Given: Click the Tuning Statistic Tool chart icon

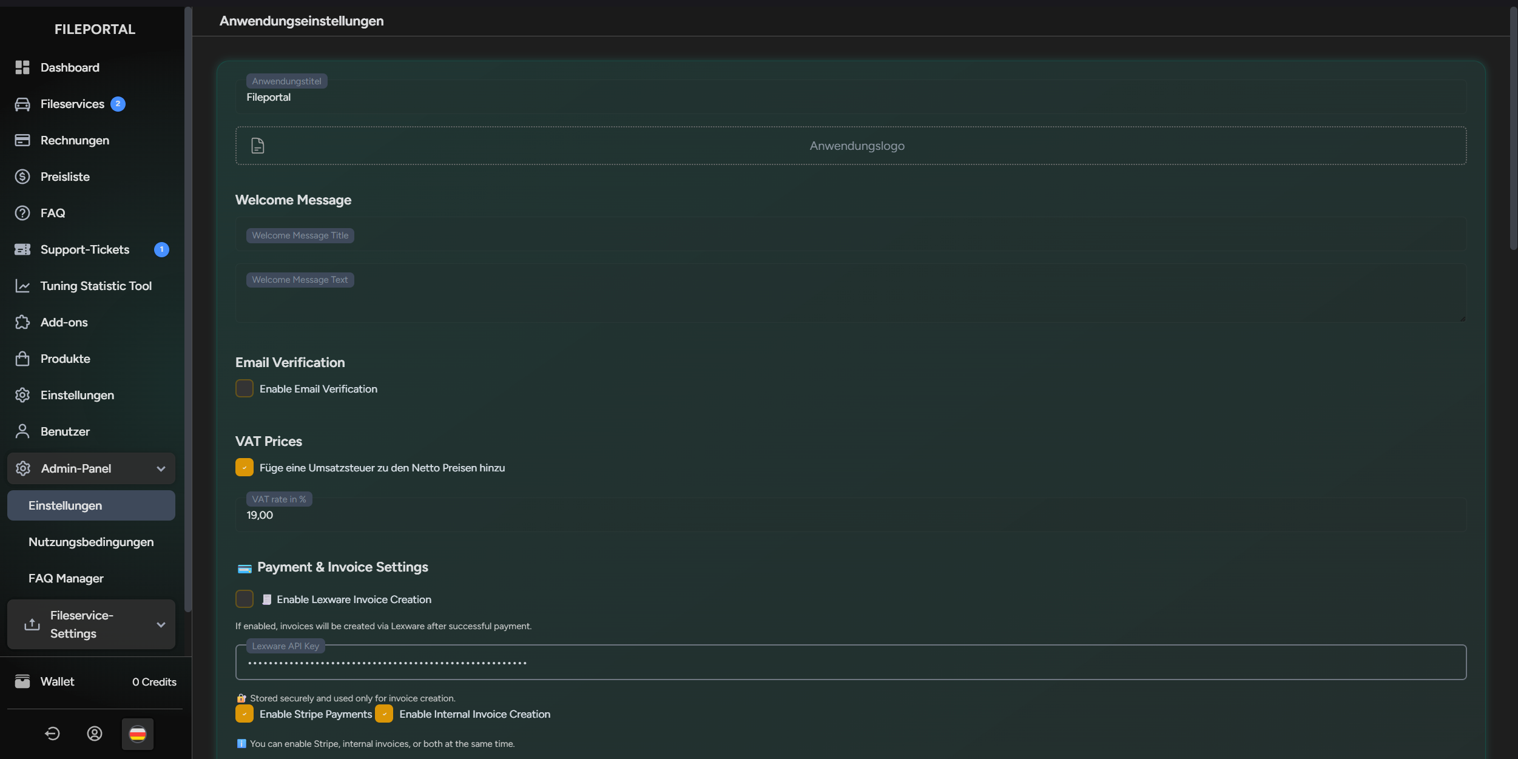Looking at the screenshot, I should [x=22, y=286].
